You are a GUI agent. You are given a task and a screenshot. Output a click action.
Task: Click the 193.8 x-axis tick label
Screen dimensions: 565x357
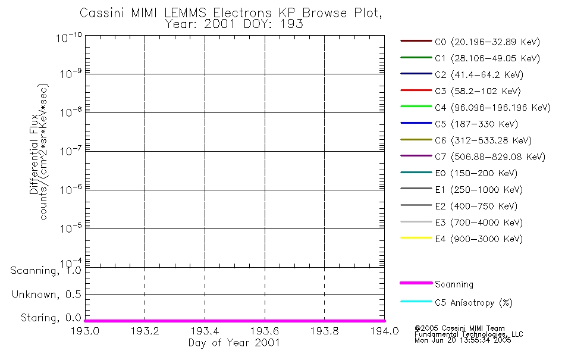tap(324, 331)
